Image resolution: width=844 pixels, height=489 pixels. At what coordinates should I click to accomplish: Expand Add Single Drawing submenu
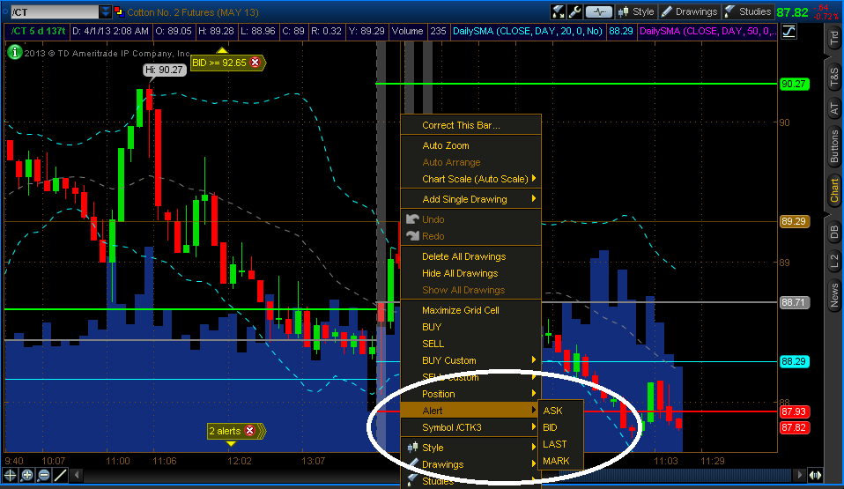pos(471,199)
